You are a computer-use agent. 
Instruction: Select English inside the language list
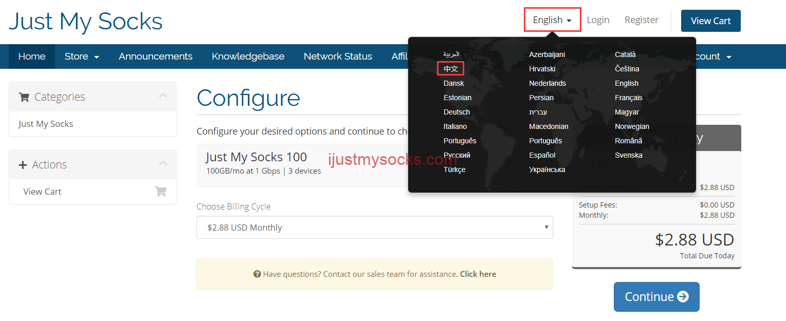tap(627, 83)
